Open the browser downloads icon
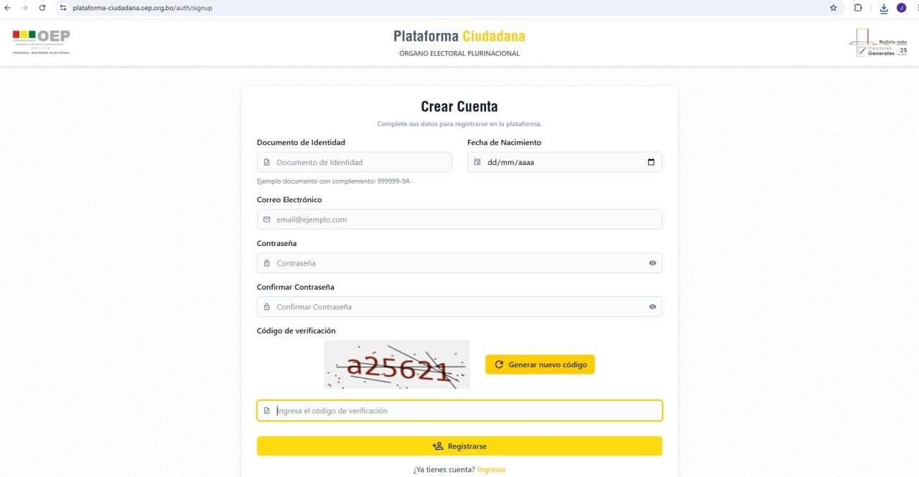This screenshot has width=919, height=477. tap(884, 9)
